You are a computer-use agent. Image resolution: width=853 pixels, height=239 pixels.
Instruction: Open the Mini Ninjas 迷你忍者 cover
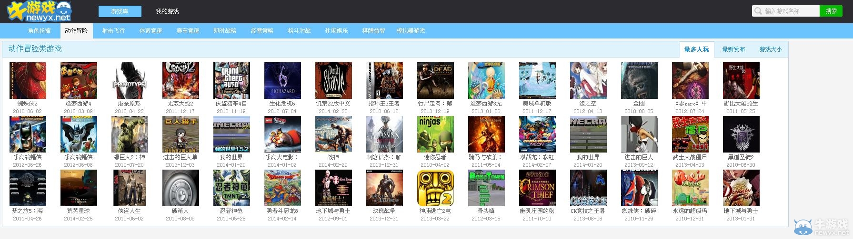[435, 134]
